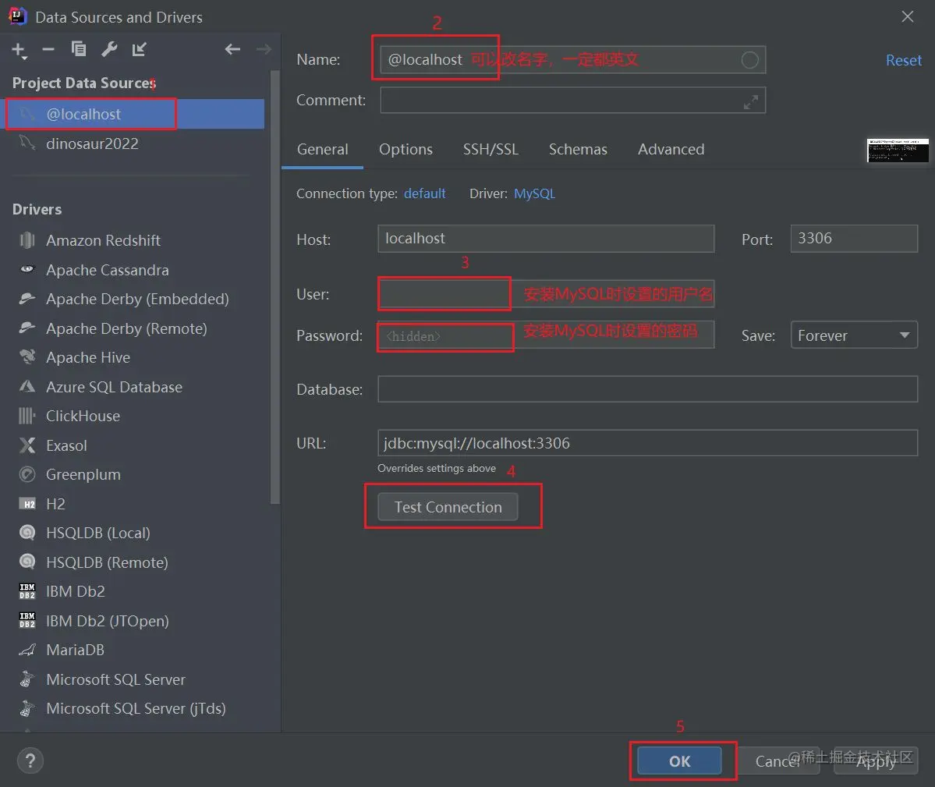This screenshot has width=935, height=787.
Task: Go forward with the right arrow
Action: tap(264, 49)
